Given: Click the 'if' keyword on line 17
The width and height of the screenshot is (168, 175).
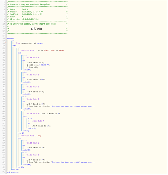Looking at the screenshot, I should tap(13, 41).
